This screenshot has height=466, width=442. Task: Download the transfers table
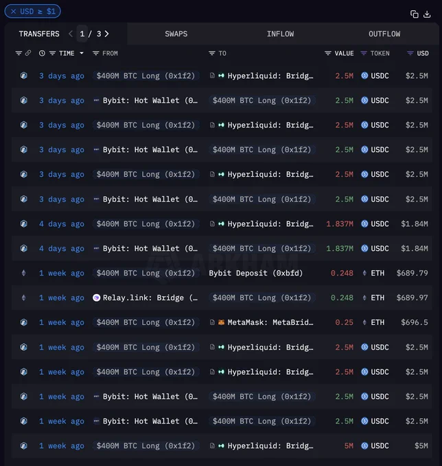click(x=427, y=14)
